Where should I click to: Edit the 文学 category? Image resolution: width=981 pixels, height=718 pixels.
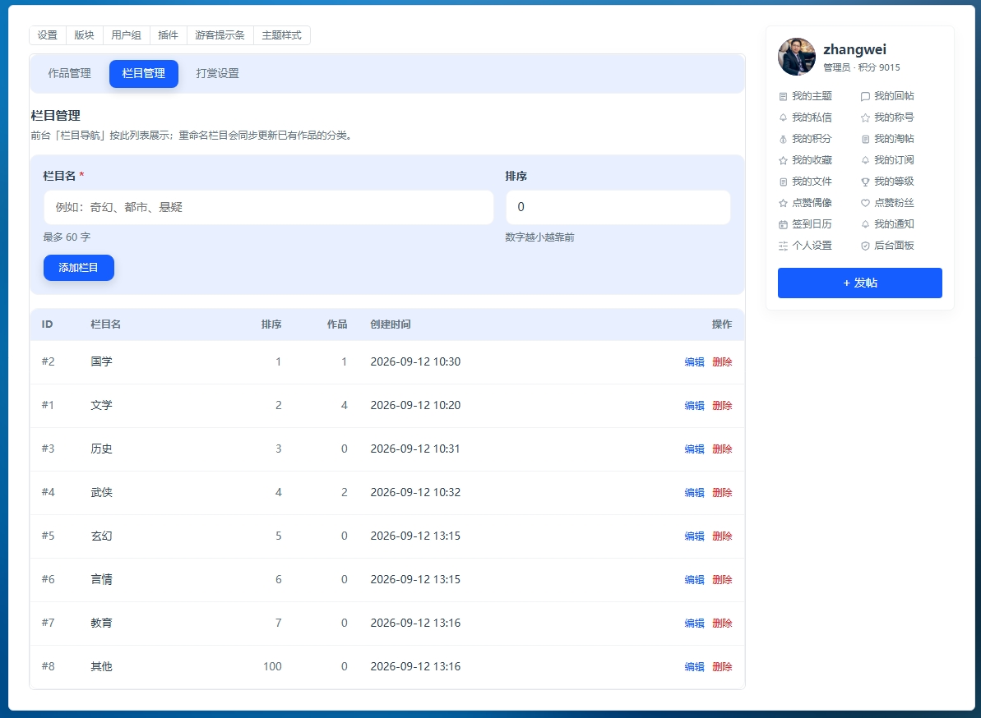[x=695, y=406]
